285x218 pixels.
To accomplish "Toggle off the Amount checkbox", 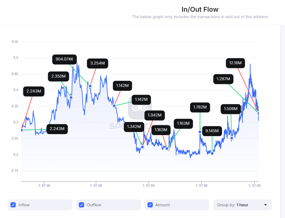I will click(150, 205).
